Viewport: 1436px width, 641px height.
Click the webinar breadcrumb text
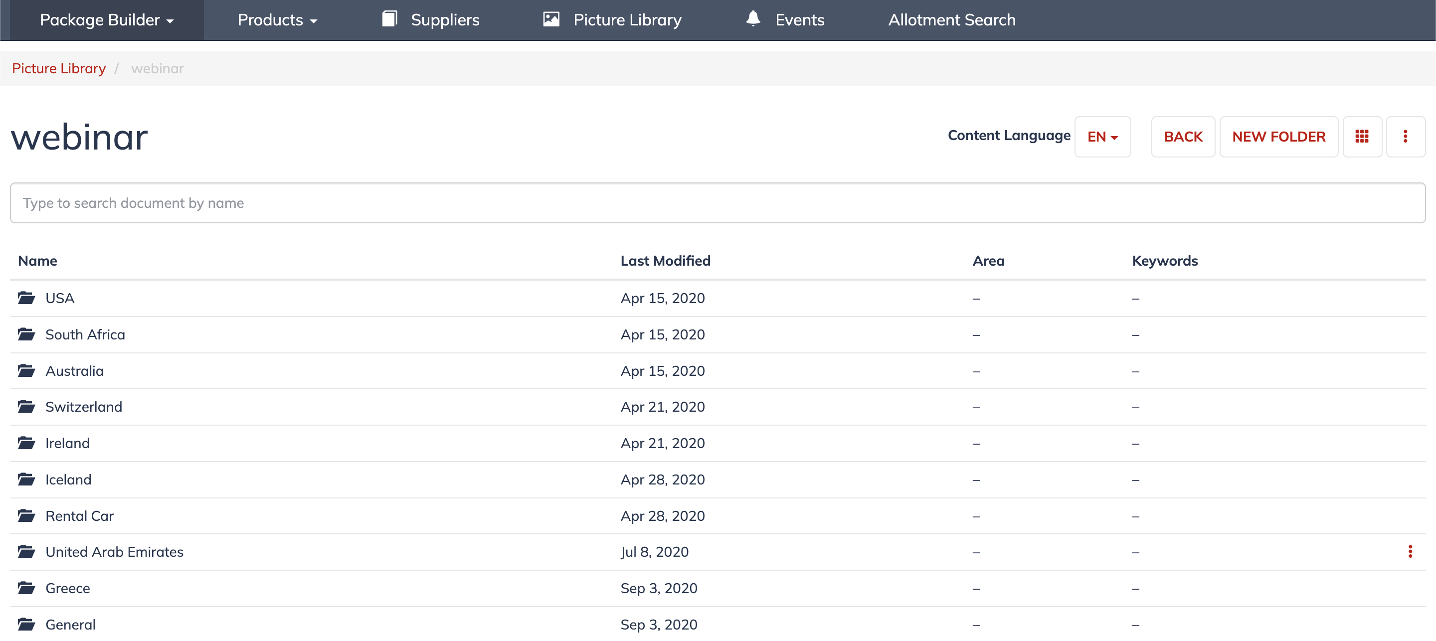[157, 69]
